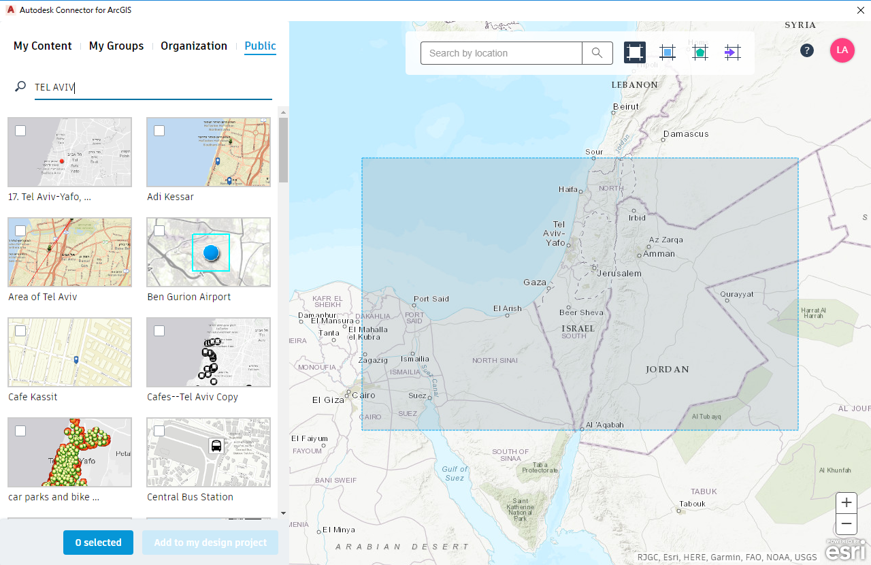Click the content search magnifier icon

[x=20, y=87]
